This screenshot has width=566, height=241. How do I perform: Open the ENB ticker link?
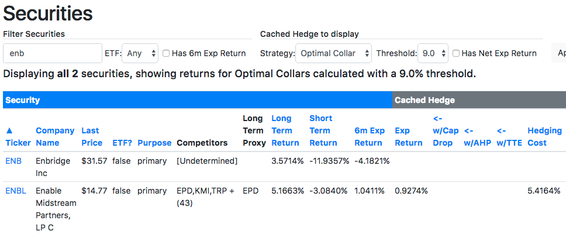(x=13, y=161)
